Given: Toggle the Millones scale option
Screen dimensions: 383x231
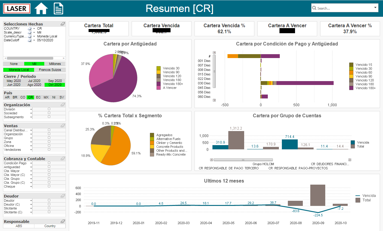Looking at the screenshot, I should coord(55,64).
